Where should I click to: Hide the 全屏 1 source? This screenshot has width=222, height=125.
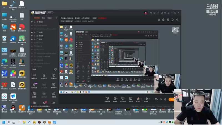32,32
